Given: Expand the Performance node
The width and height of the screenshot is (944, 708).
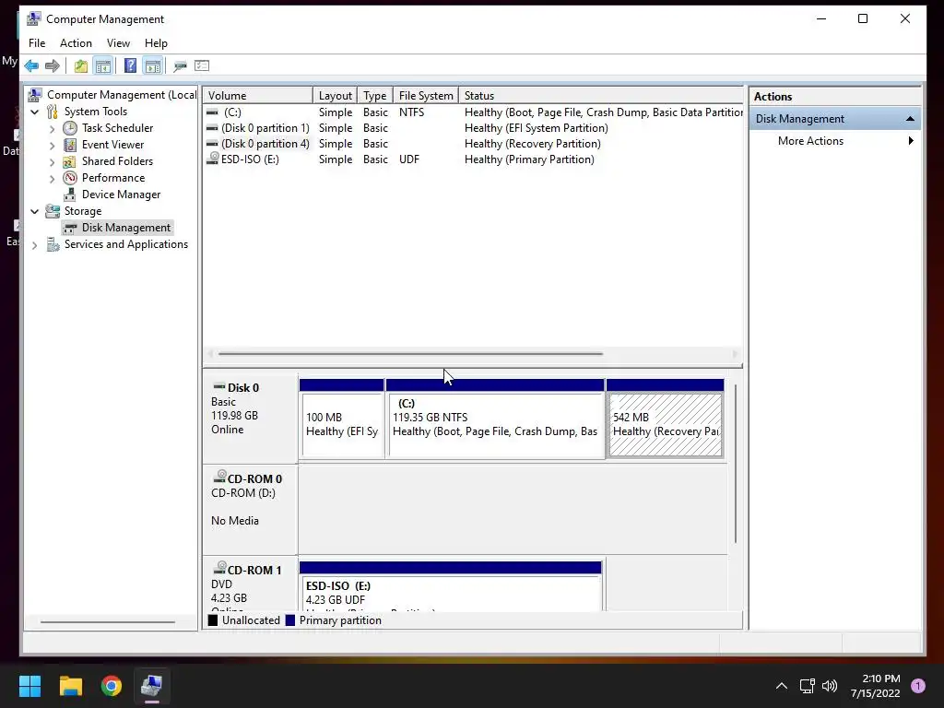Looking at the screenshot, I should 52,179.
